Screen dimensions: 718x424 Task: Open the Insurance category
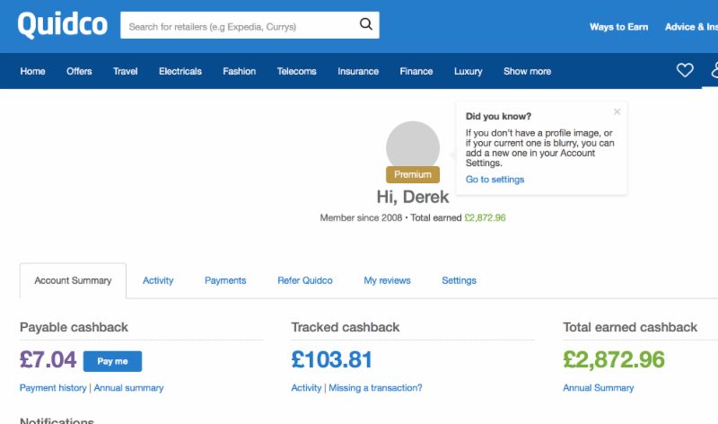pyautogui.click(x=358, y=71)
